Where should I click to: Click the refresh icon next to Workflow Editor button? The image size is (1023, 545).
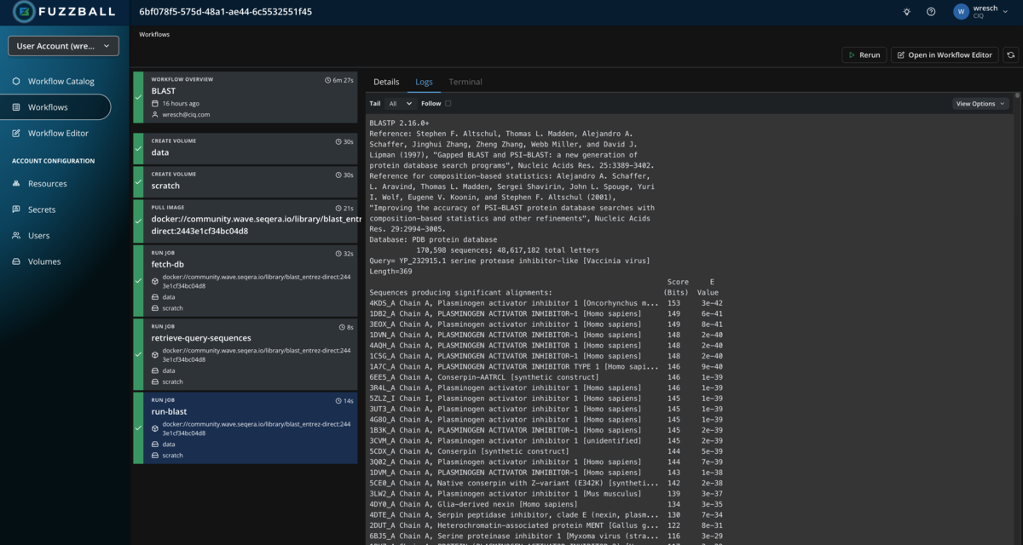coord(1011,54)
